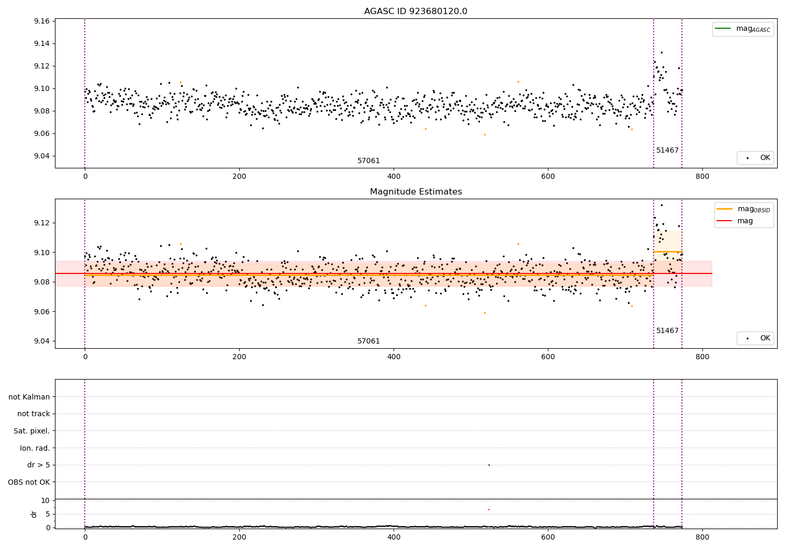Click the short orange mag OBSID line segment near 9.10
This screenshot has height=549, width=785.
668,252
